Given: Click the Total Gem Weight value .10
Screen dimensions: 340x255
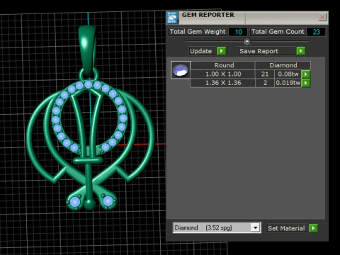Looking at the screenshot, I should click(238, 32).
